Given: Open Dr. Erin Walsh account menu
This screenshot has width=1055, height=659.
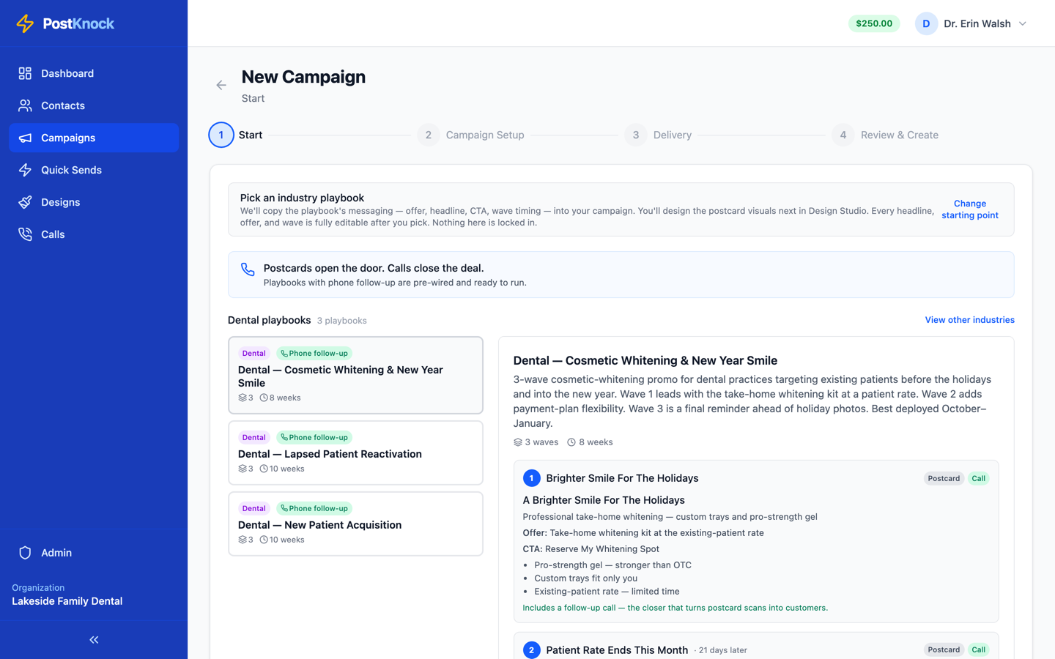Looking at the screenshot, I should coord(971,23).
